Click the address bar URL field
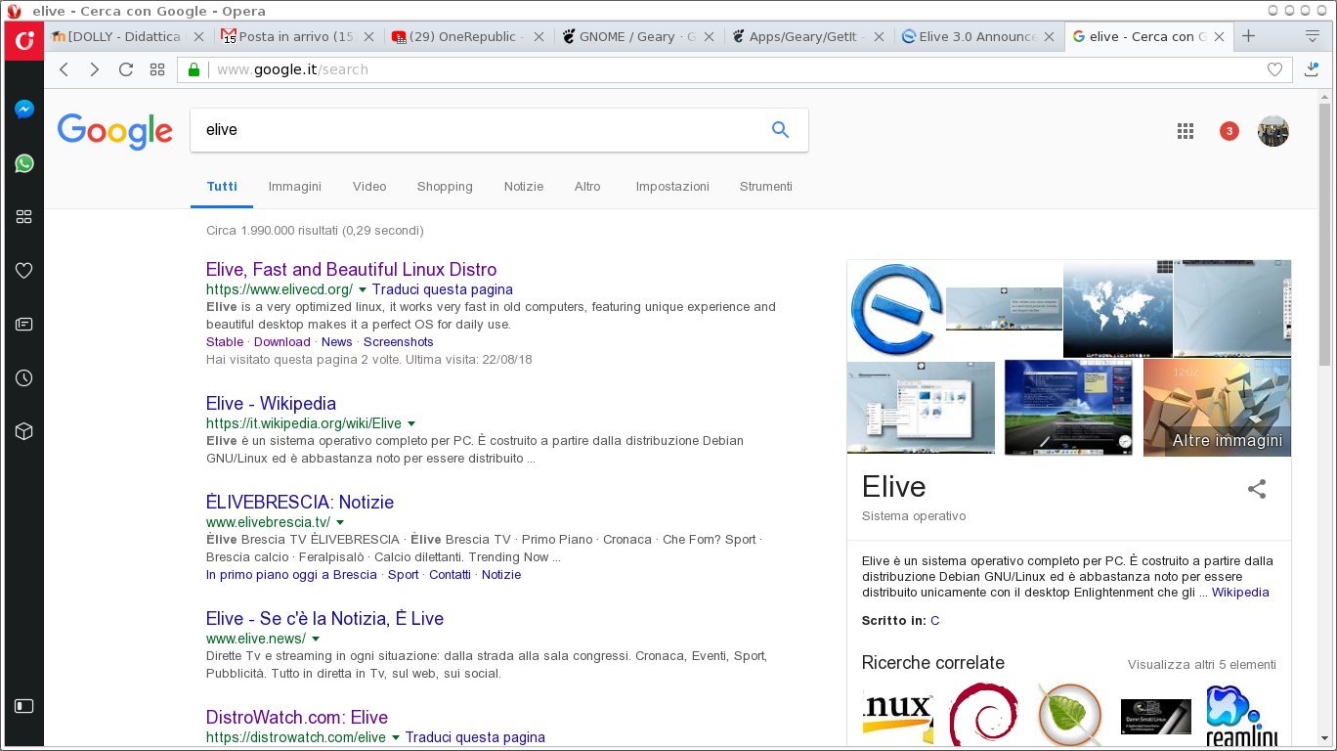 click(733, 69)
